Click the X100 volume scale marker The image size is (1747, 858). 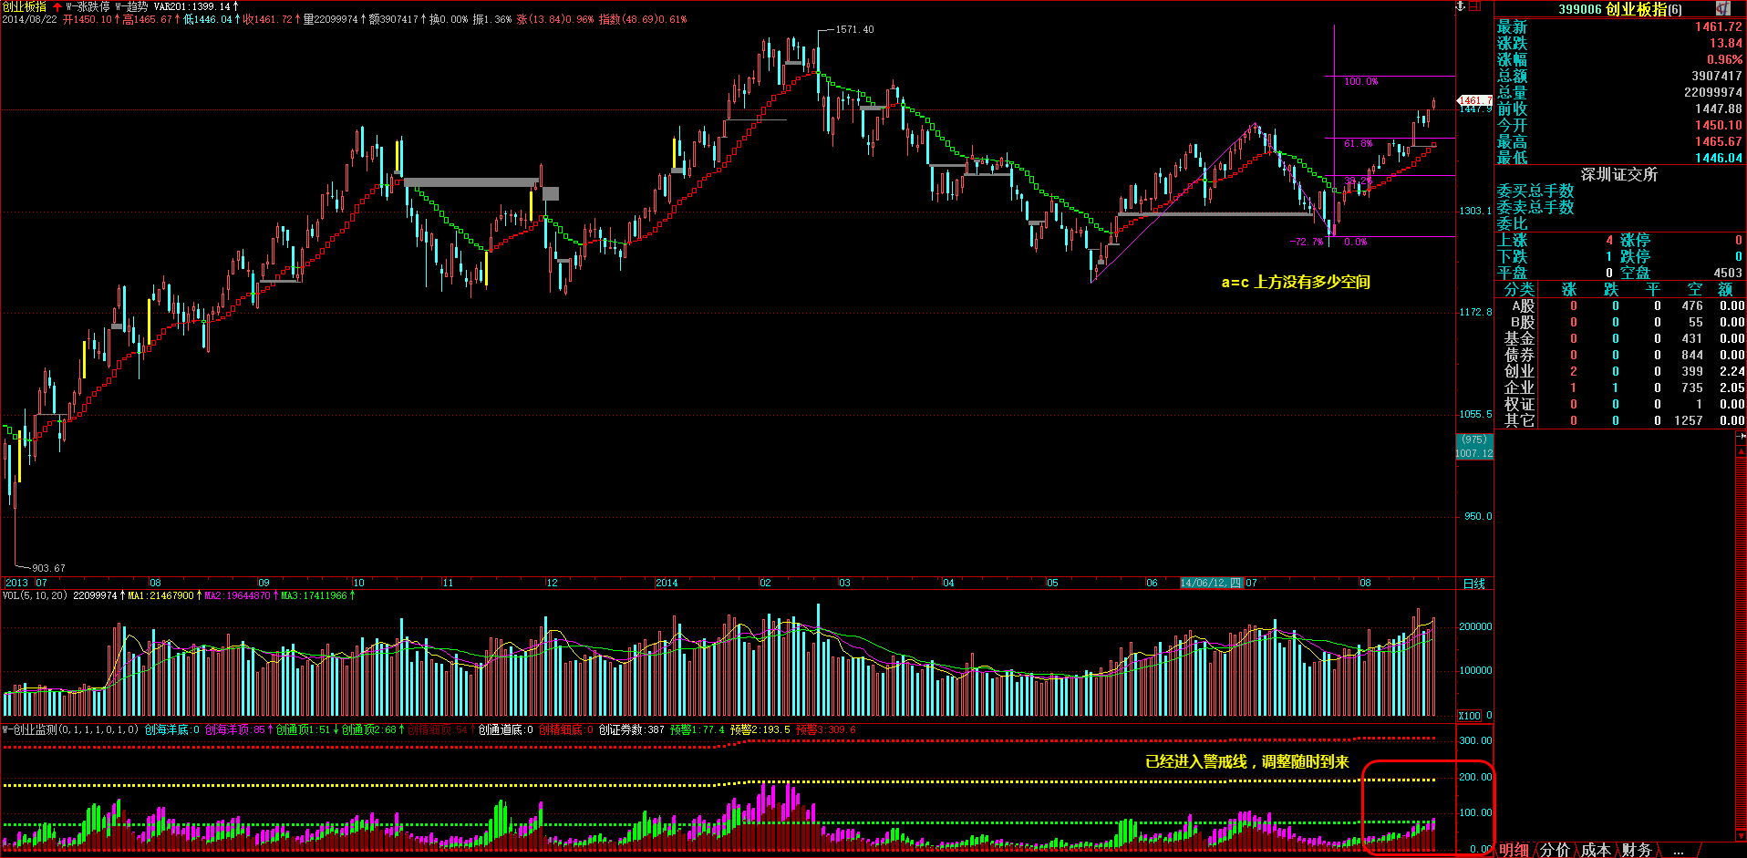pos(1469,716)
